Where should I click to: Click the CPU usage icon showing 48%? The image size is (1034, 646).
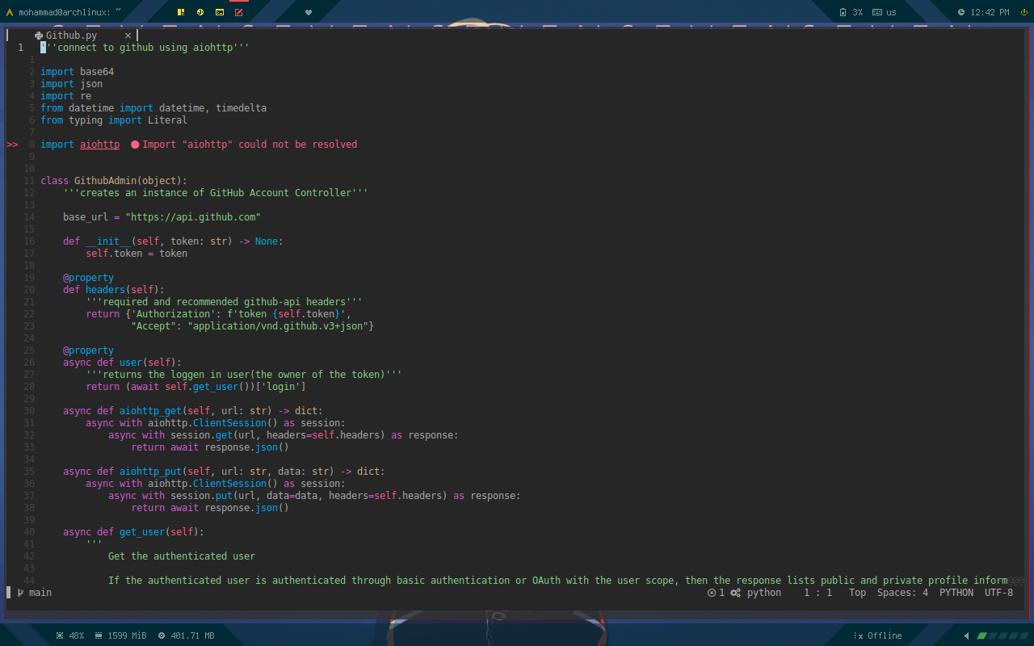coord(60,636)
